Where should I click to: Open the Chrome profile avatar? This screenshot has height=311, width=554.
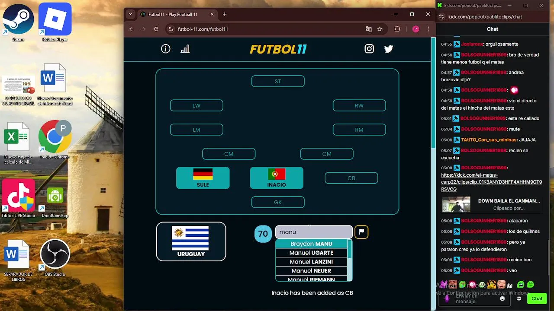click(x=415, y=29)
